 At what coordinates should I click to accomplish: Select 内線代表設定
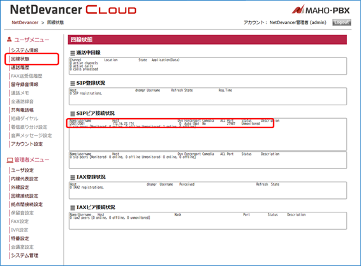point(25,179)
